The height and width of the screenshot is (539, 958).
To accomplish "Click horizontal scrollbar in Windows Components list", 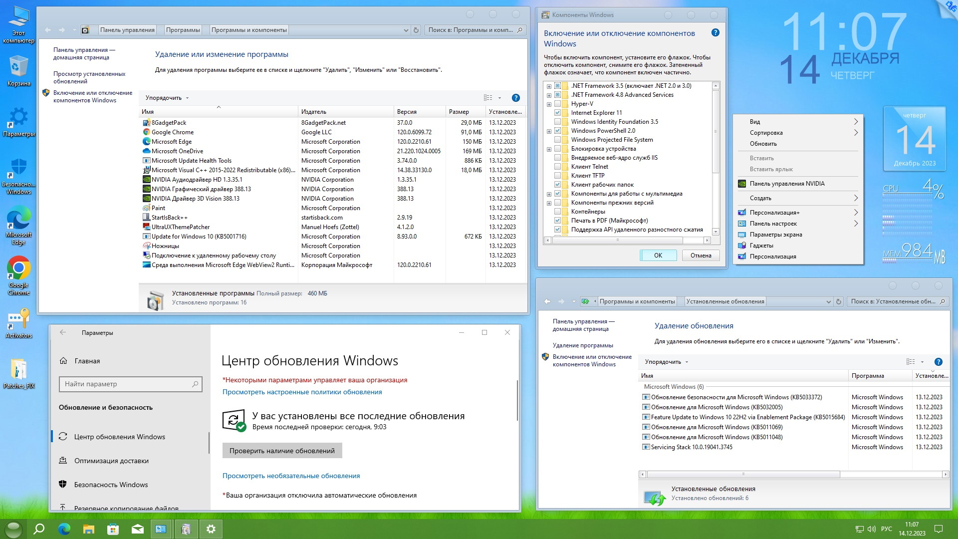I will 617,240.
